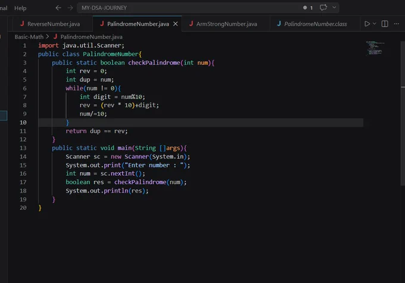Run the Java file with play icon

click(367, 24)
